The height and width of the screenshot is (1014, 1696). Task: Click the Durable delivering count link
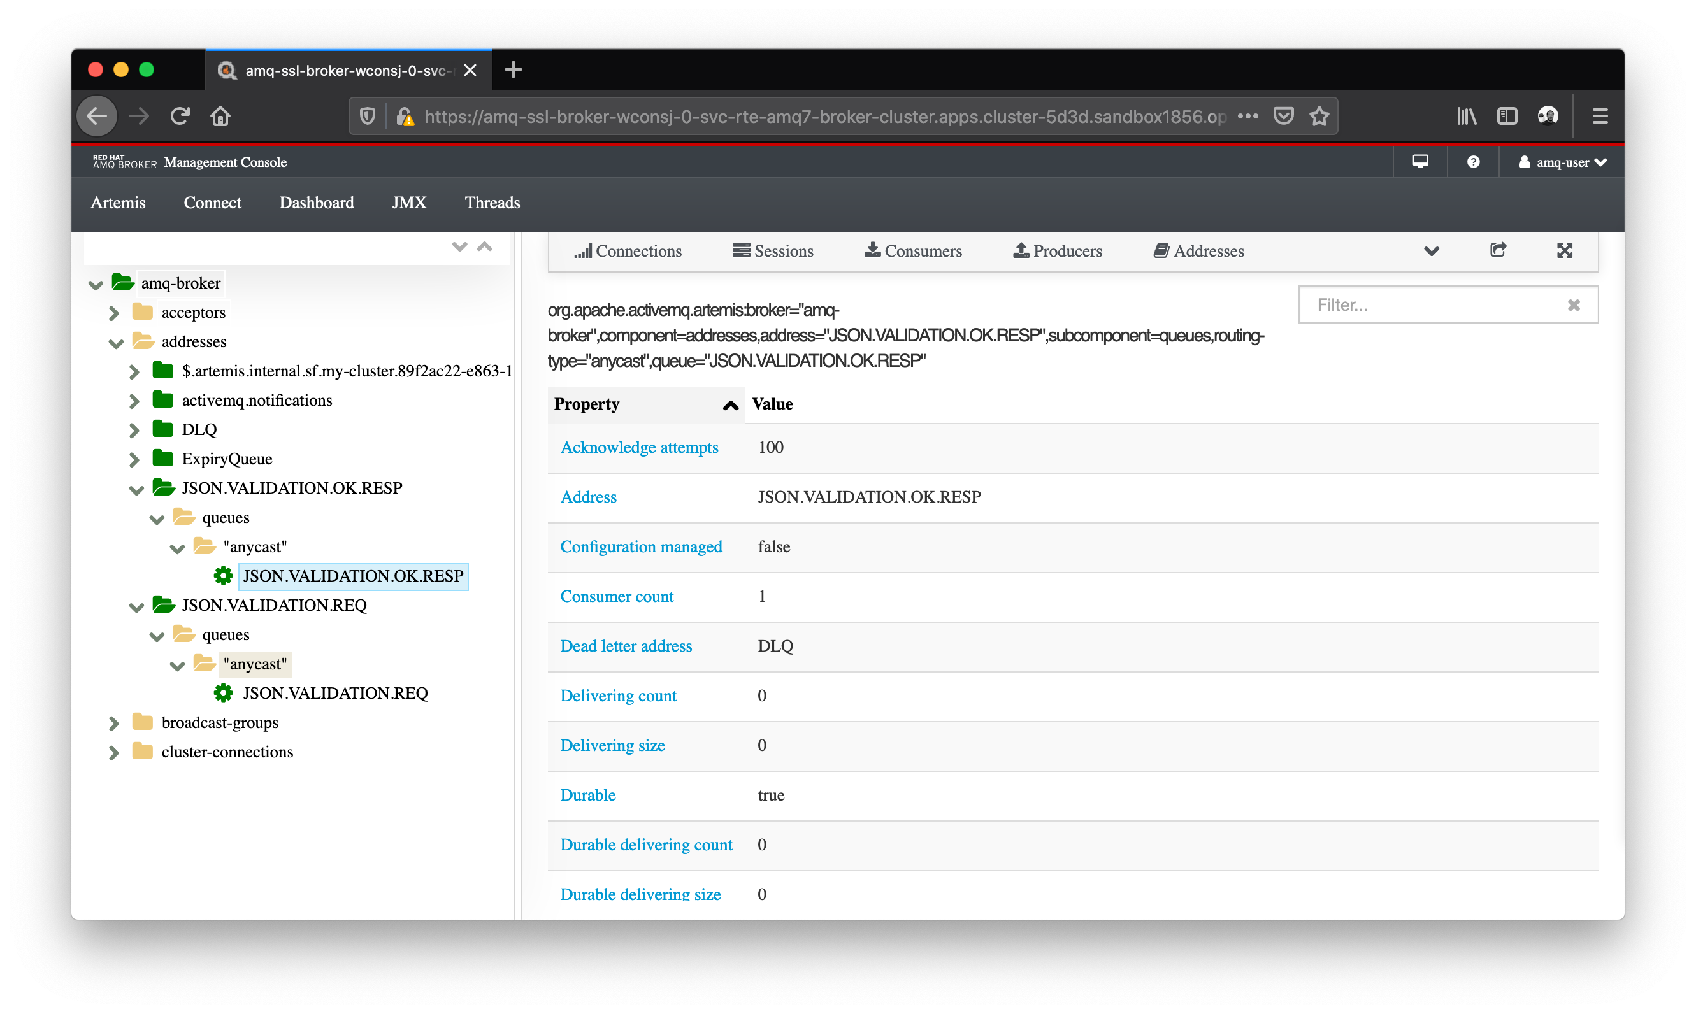pyautogui.click(x=646, y=845)
